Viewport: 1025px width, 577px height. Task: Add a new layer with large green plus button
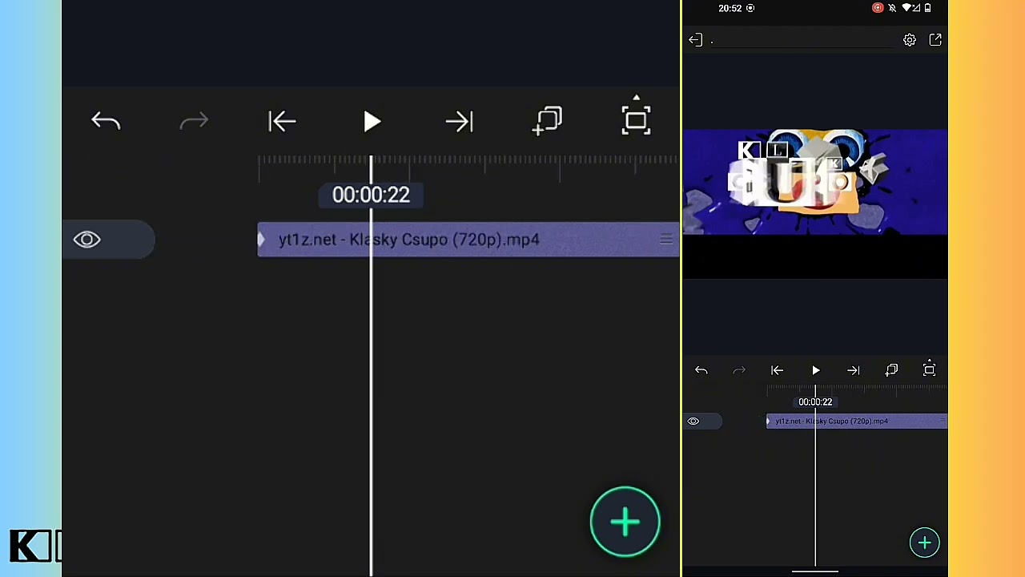pyautogui.click(x=625, y=523)
